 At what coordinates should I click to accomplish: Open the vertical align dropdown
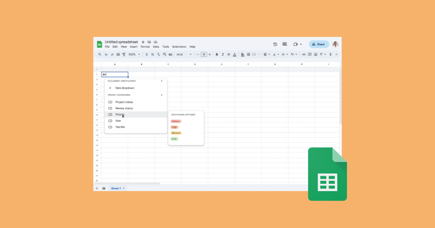(x=276, y=54)
